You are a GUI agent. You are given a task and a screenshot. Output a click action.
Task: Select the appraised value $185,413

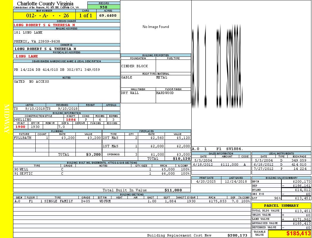click(x=302, y=223)
